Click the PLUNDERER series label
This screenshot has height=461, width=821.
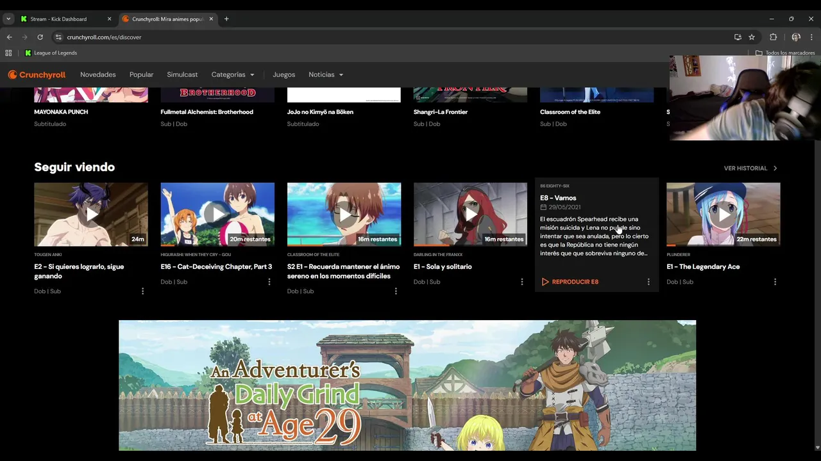click(679, 255)
